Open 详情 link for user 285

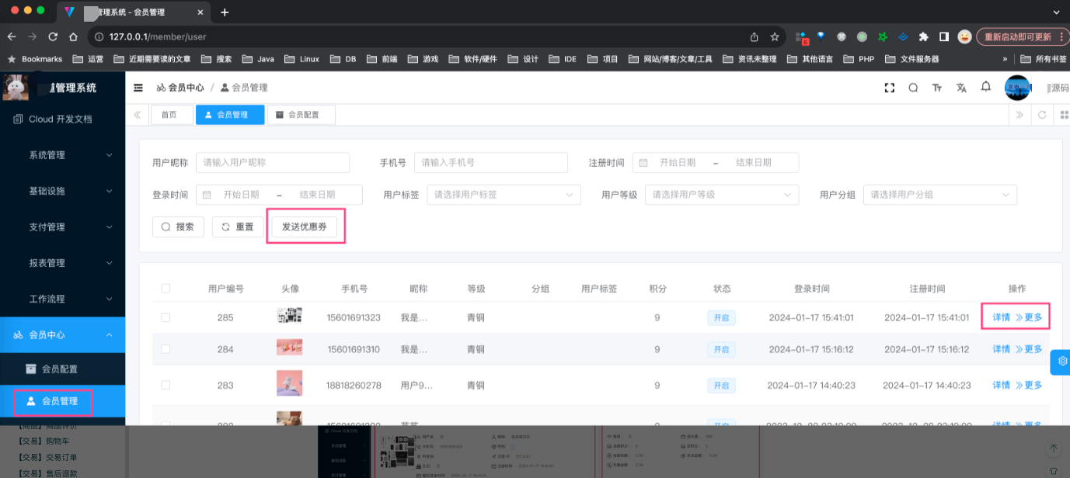(1001, 317)
